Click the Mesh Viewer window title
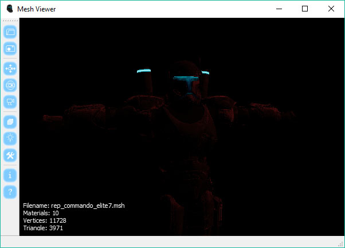 tap(36, 9)
